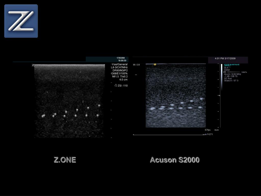Click the yellow probe orientation marker
The image size is (261, 196).
(155, 65)
